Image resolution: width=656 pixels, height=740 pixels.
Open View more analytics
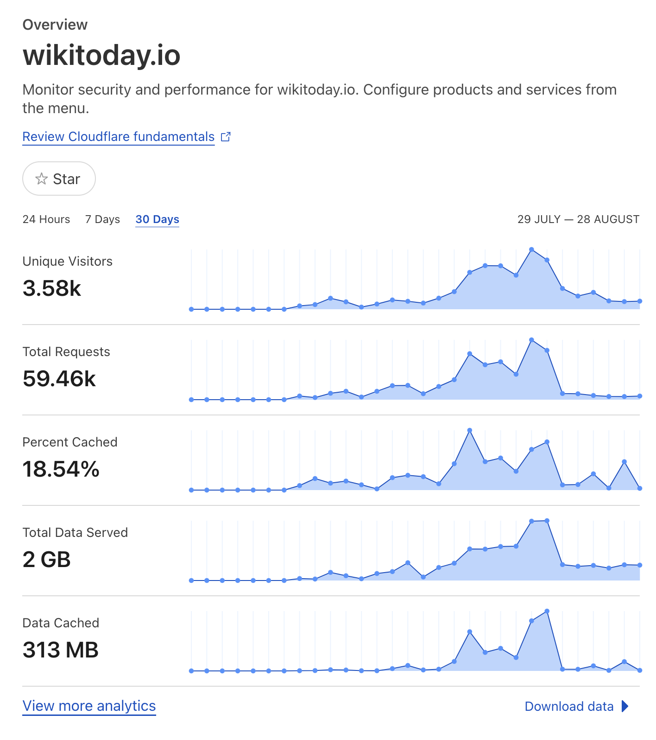[89, 706]
